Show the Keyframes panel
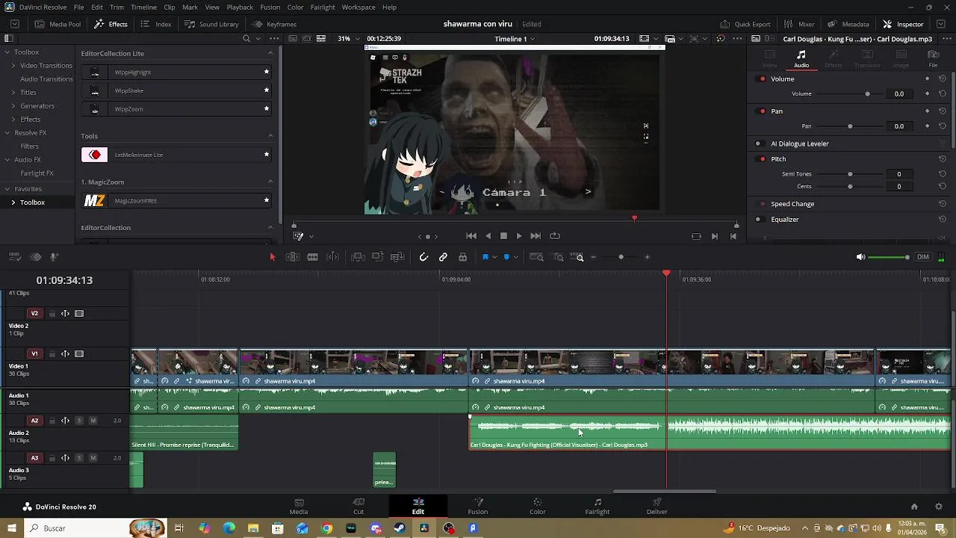This screenshot has height=538, width=956. point(274,24)
